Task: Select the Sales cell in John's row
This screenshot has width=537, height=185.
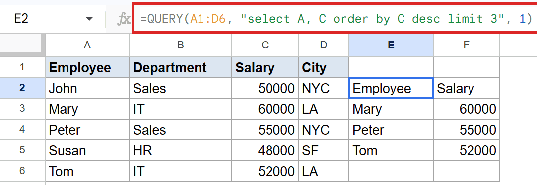Action: (181, 88)
